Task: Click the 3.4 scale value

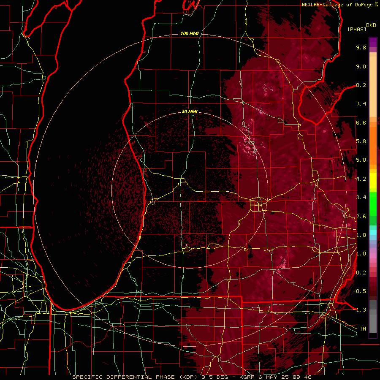Action: coord(361,198)
